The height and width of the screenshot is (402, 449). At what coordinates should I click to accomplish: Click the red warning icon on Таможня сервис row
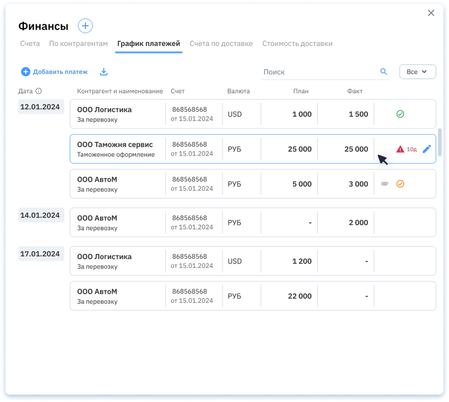click(400, 149)
